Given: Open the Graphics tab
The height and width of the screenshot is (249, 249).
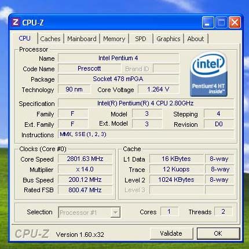Looking at the screenshot, I should 169,39.
